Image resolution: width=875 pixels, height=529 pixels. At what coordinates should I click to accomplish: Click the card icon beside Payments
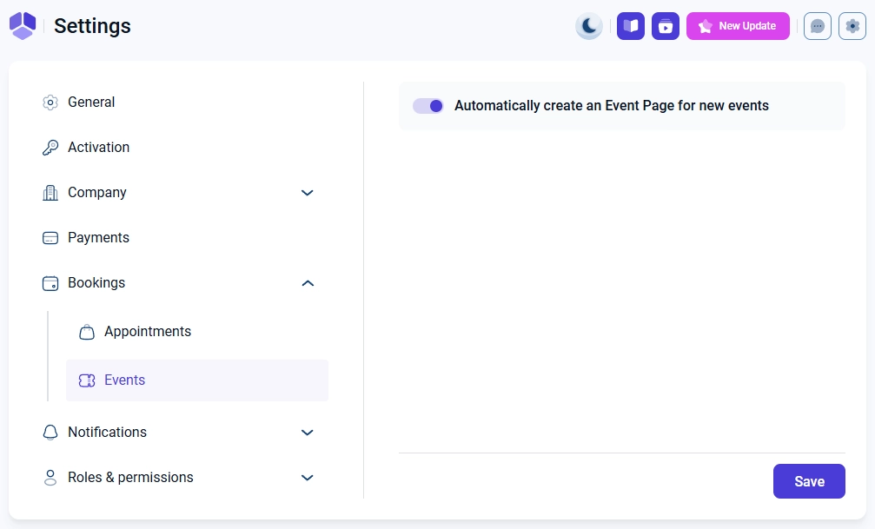tap(50, 238)
